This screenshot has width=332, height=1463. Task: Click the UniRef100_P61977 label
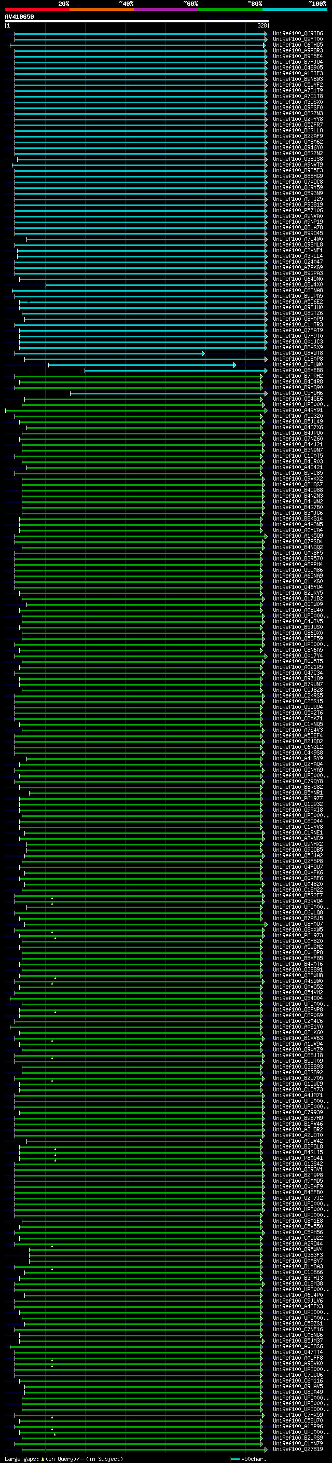tap(298, 798)
